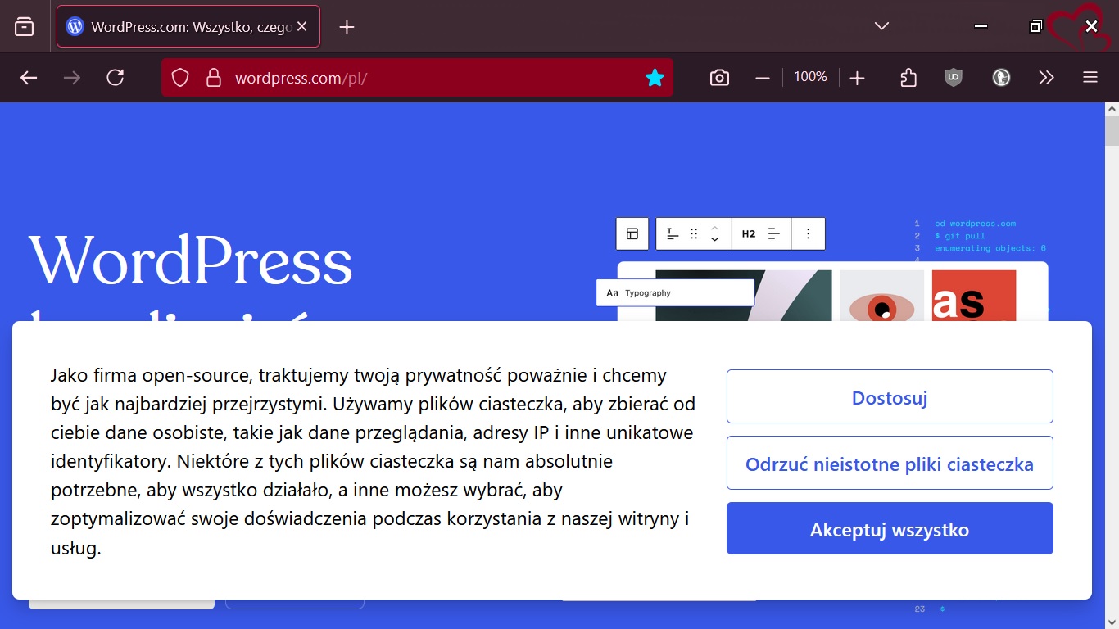Click the move up/down arrows in block toolbar
This screenshot has width=1119, height=629.
tap(714, 233)
